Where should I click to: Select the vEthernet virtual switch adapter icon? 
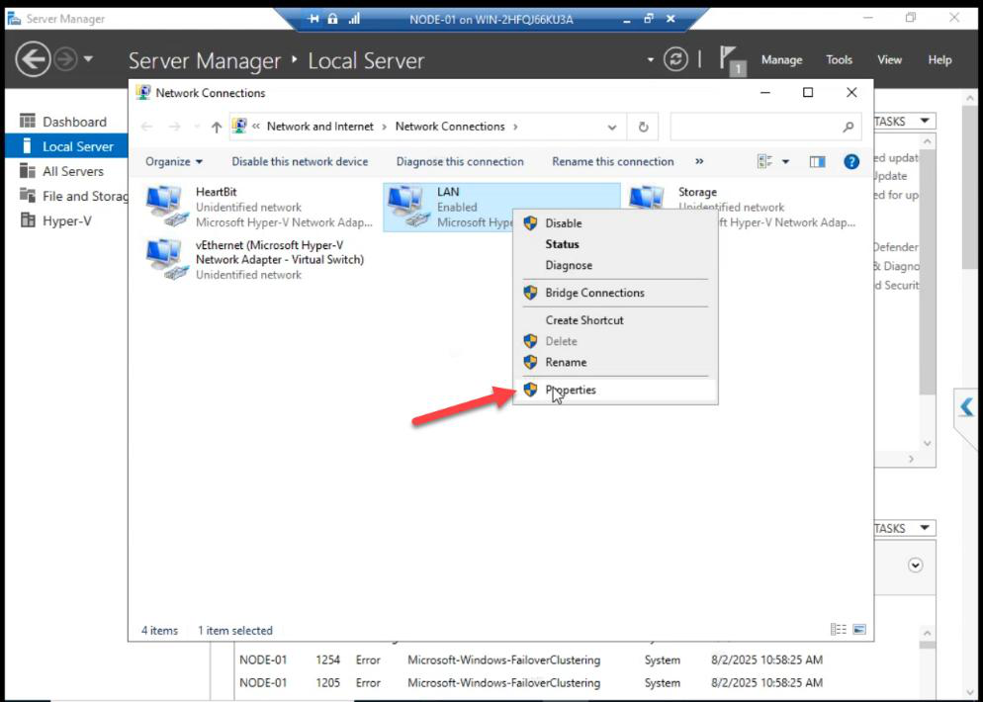click(x=166, y=259)
